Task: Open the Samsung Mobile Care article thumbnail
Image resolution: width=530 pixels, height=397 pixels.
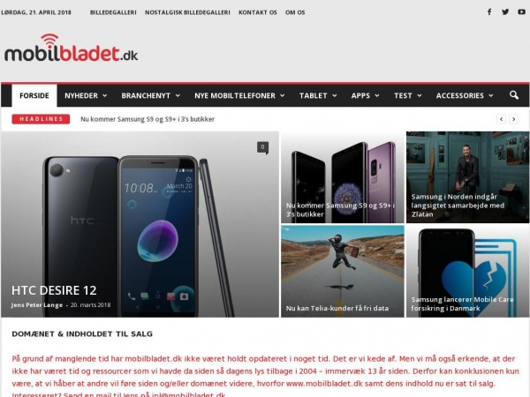Action: [x=467, y=272]
